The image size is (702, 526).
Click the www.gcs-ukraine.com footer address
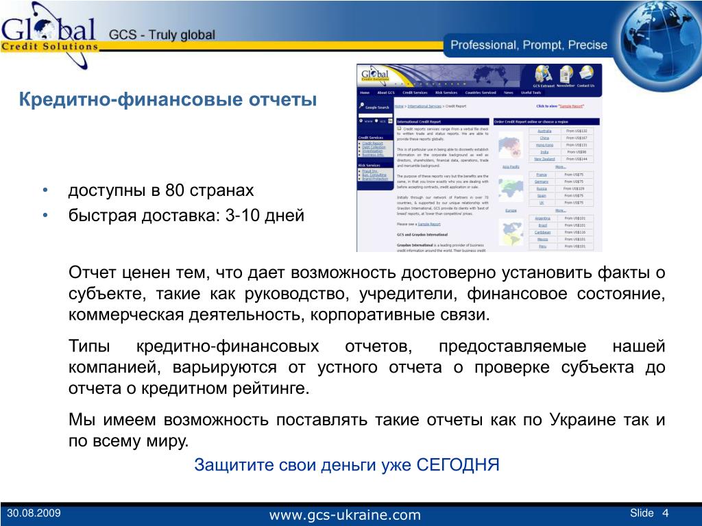click(x=345, y=515)
